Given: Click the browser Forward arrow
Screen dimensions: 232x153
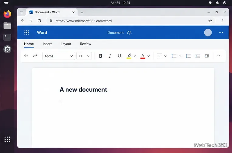Looking at the screenshot, I should [x=31, y=21].
